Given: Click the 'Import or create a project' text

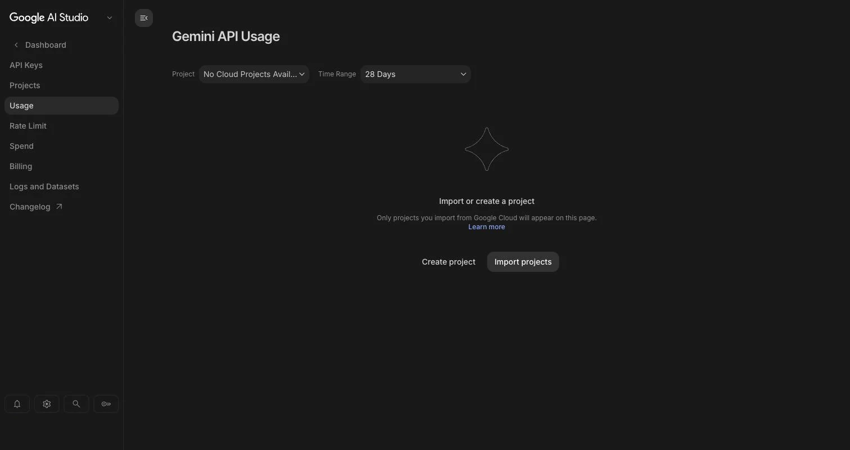Looking at the screenshot, I should 487,201.
